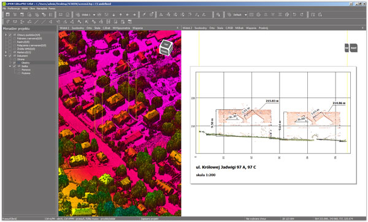
Task: Click the first icon in the top toolbar
Action: (x=8, y=15)
